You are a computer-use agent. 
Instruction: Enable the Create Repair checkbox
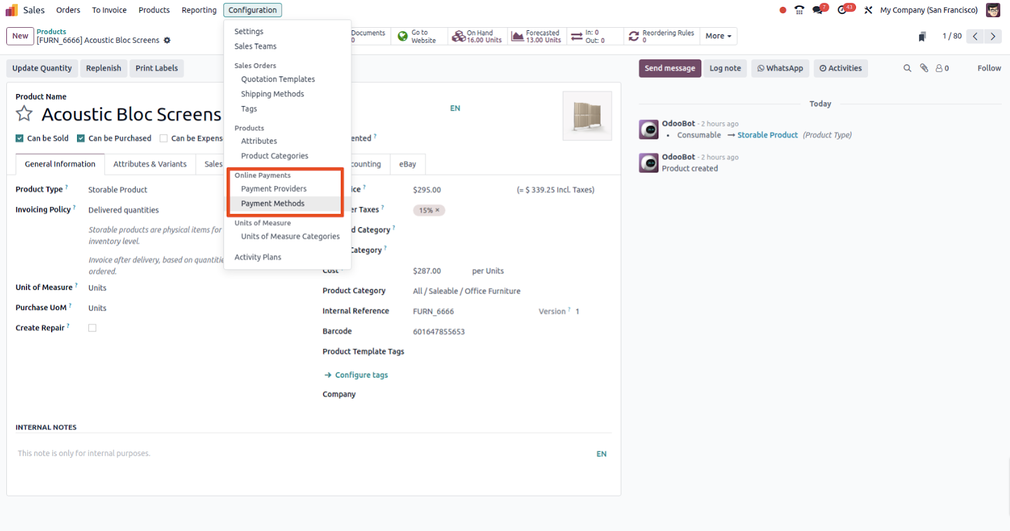point(92,328)
